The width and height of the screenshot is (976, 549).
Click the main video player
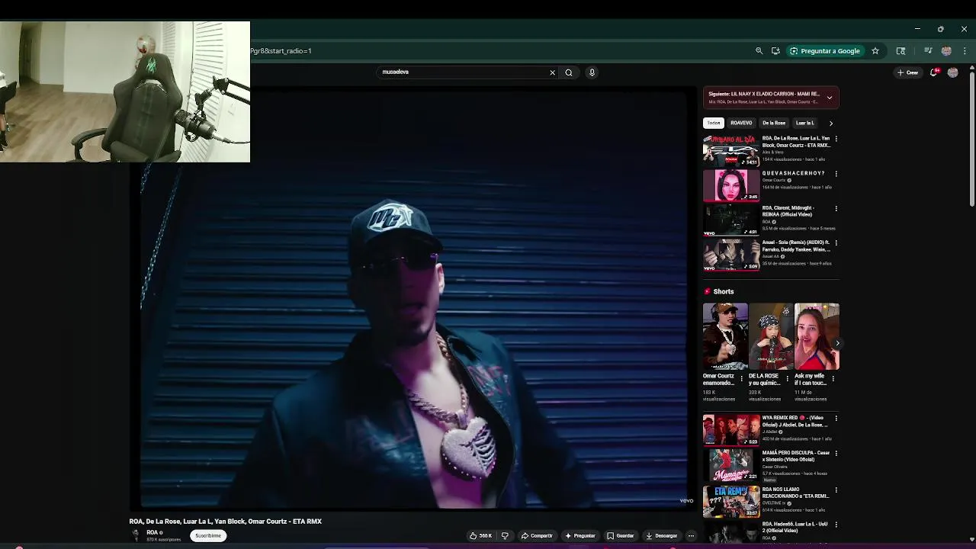412,297
